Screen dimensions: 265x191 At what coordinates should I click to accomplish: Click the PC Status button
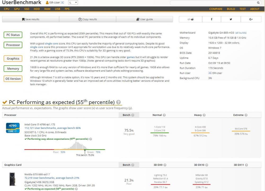pyautogui.click(x=13, y=35)
